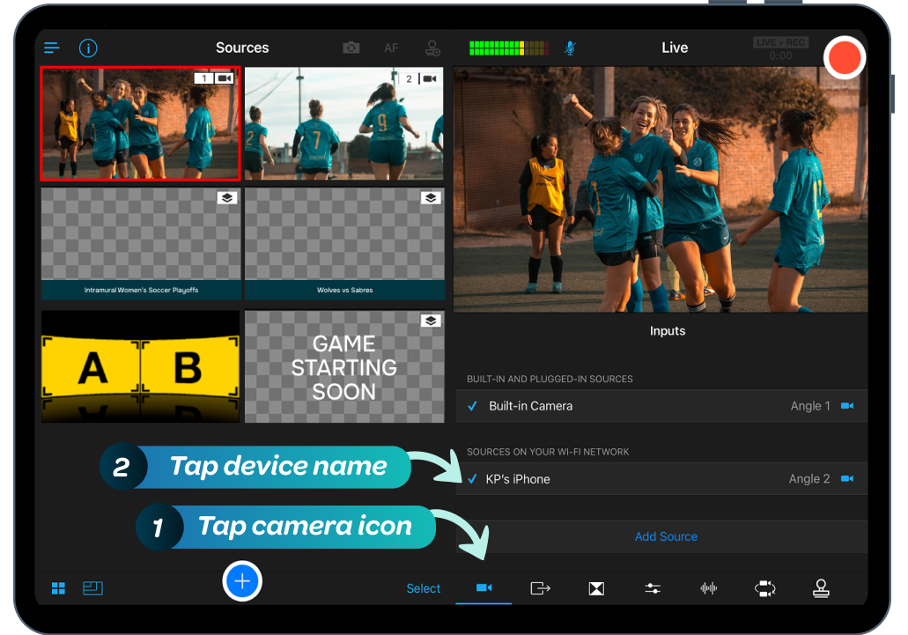Open the outputs panel
908x635 pixels.
pyautogui.click(x=540, y=587)
